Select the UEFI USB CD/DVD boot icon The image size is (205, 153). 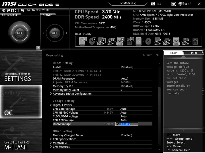point(111,41)
